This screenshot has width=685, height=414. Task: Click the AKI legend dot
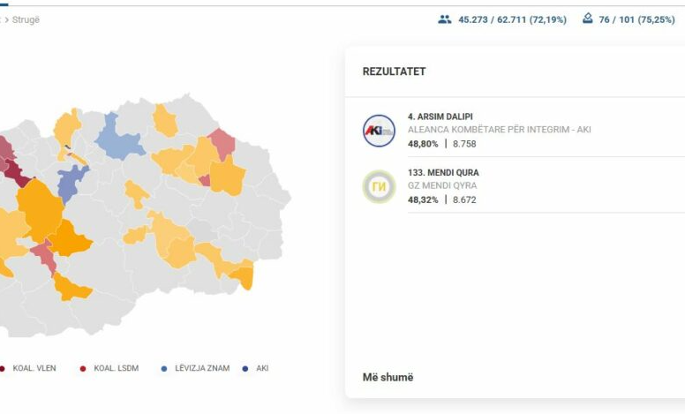pos(245,368)
